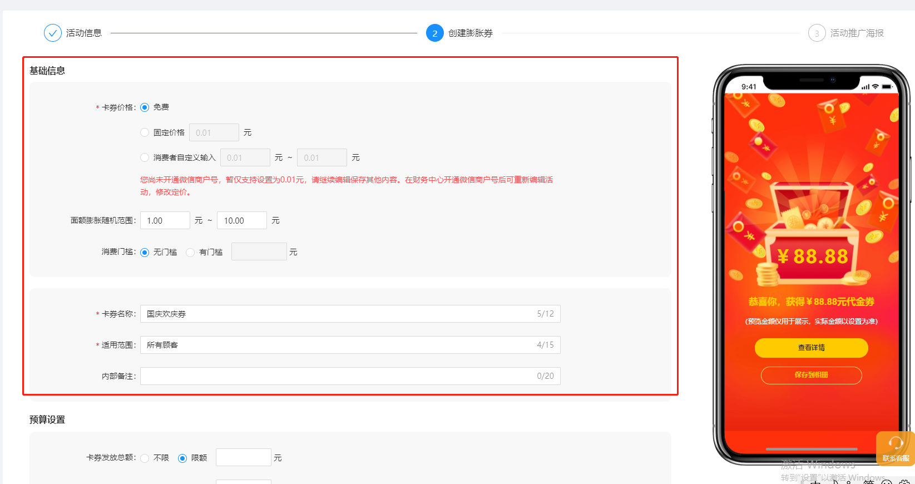Screen dimensions: 915x484
Task: Select 限额 for total card issuance
Action: click(182, 458)
